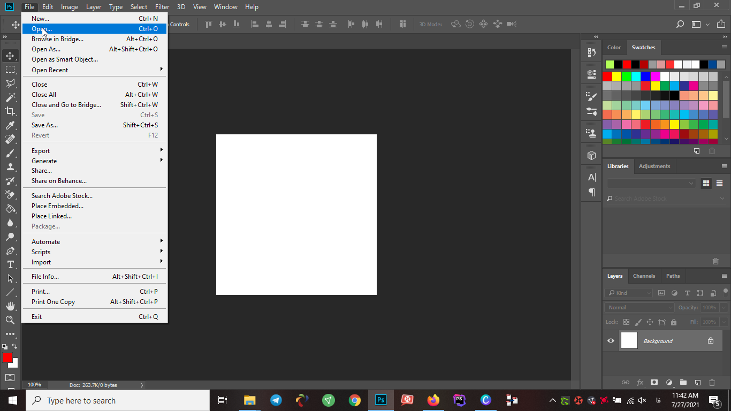
Task: Select the Clone Stamp tool
Action: (10, 167)
